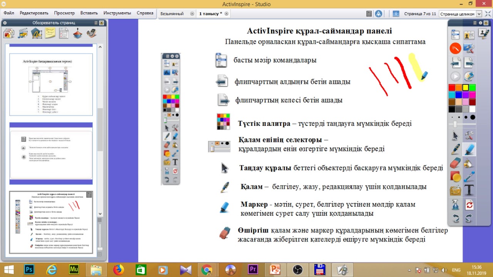Click the ExpressPoll globe icon
The height and width of the screenshot is (277, 493).
tap(469, 76)
